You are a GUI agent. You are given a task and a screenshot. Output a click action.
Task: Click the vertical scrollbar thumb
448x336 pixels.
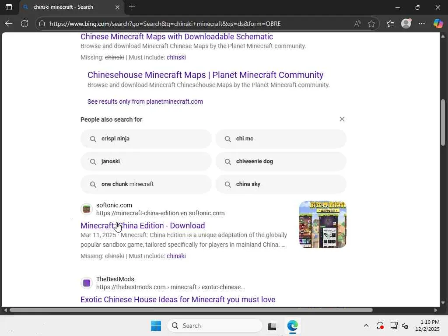tap(443, 122)
